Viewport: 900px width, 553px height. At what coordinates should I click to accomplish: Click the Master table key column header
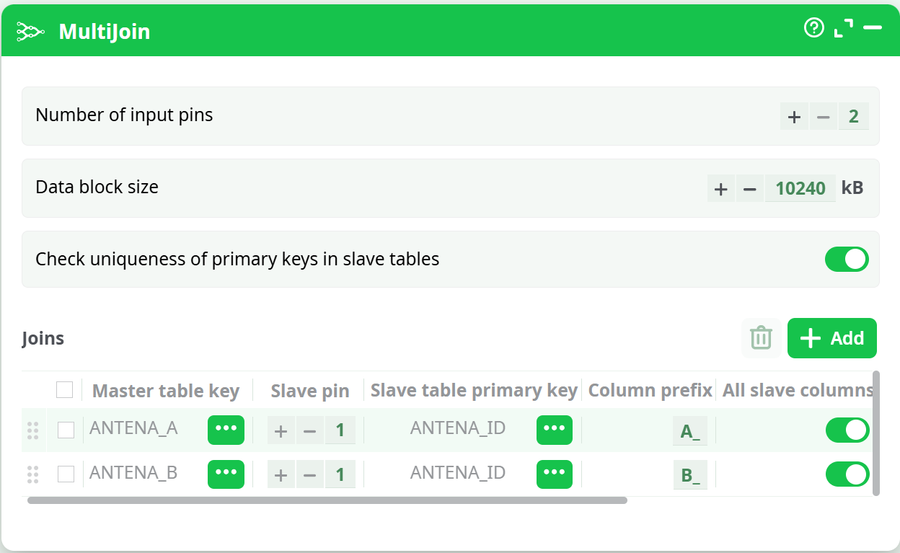166,391
